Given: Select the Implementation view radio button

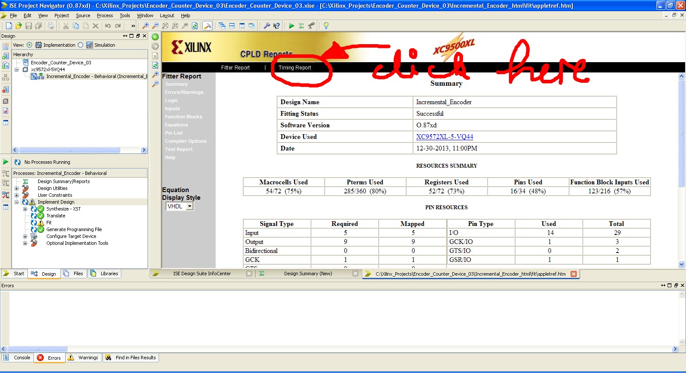Looking at the screenshot, I should pos(29,45).
